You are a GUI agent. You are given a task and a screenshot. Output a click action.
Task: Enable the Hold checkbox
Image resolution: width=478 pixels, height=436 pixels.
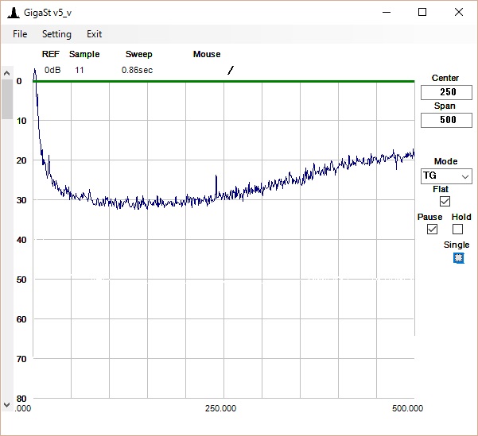[457, 230]
